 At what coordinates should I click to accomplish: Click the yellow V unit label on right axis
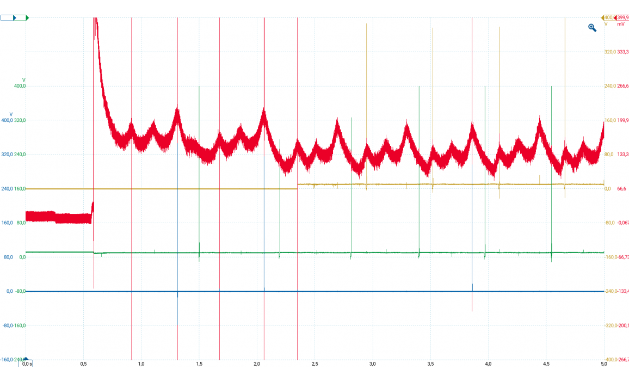(606, 24)
